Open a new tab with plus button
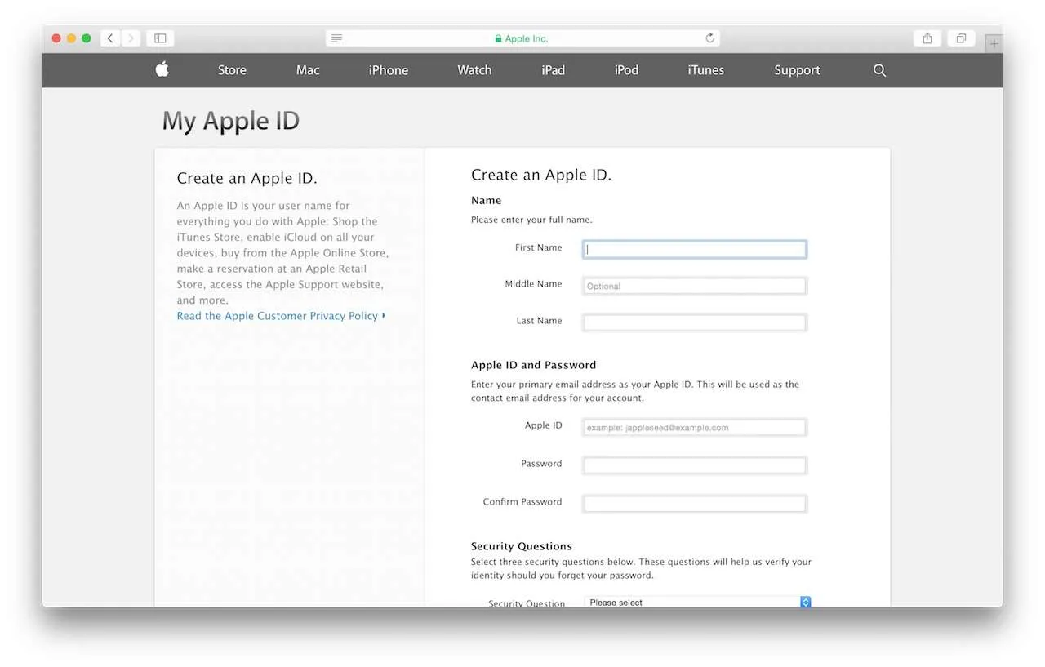This screenshot has height=667, width=1045. [994, 44]
